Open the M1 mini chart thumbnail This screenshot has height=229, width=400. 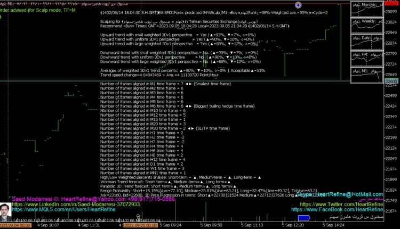pos(366,75)
